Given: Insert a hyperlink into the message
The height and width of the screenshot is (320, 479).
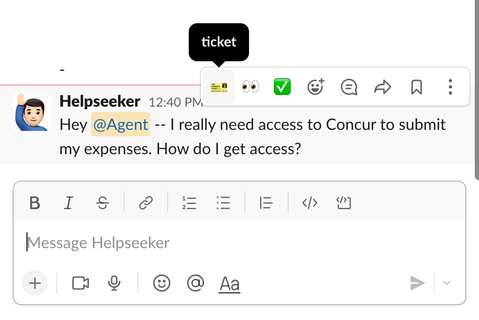Looking at the screenshot, I should tap(146, 202).
